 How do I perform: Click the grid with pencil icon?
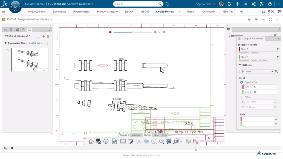point(130,141)
